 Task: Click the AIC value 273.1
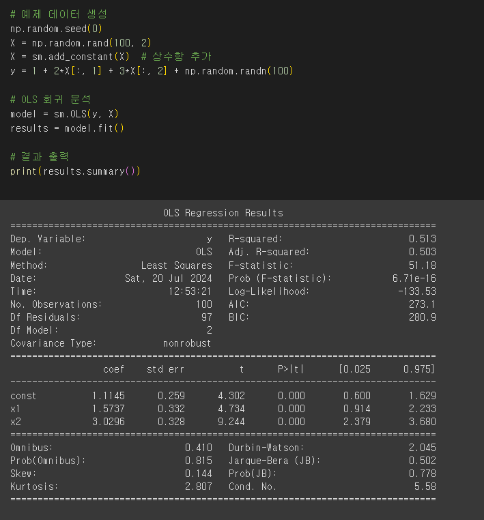coord(423,304)
